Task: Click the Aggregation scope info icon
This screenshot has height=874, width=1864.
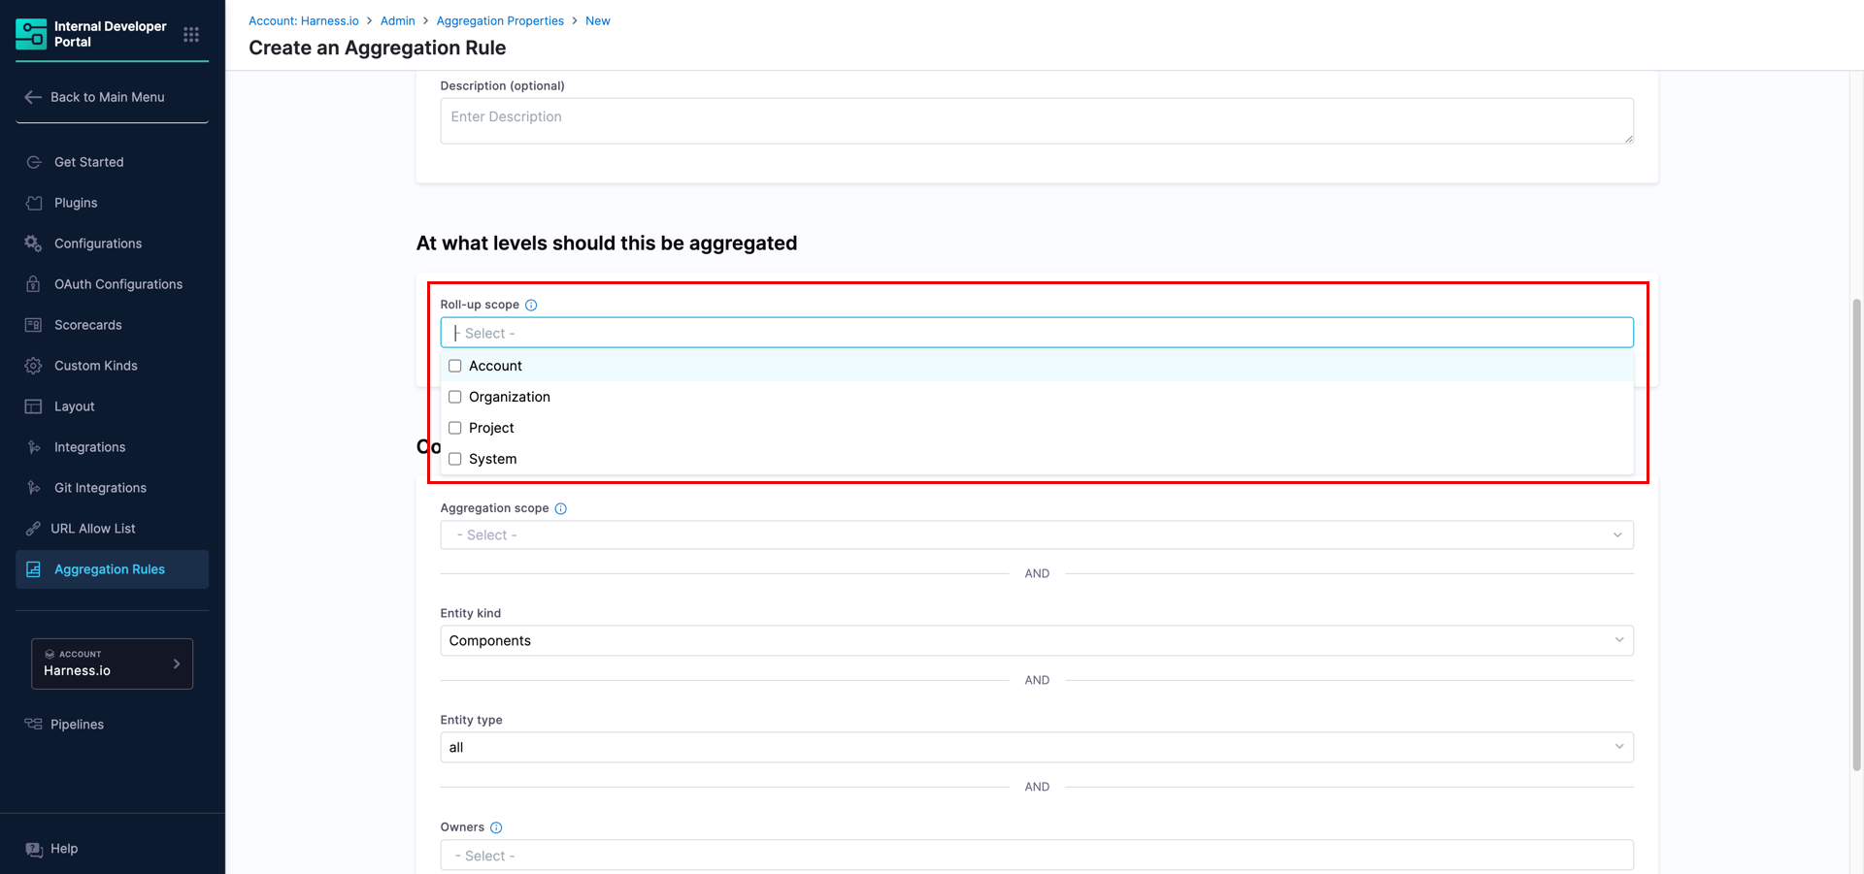Action: (x=560, y=508)
